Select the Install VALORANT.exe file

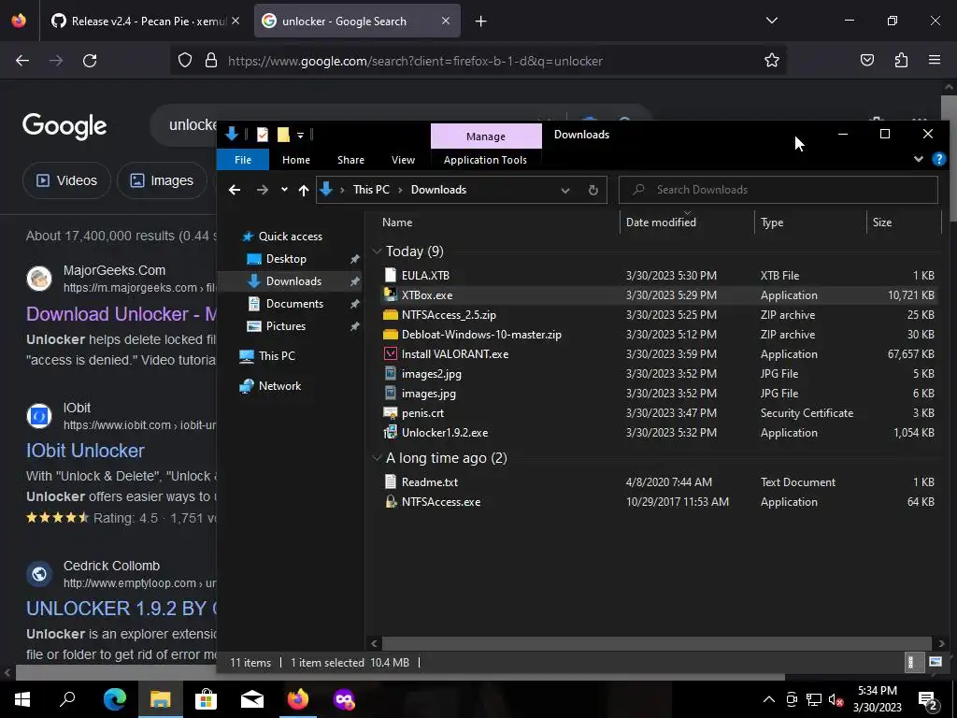click(x=455, y=354)
